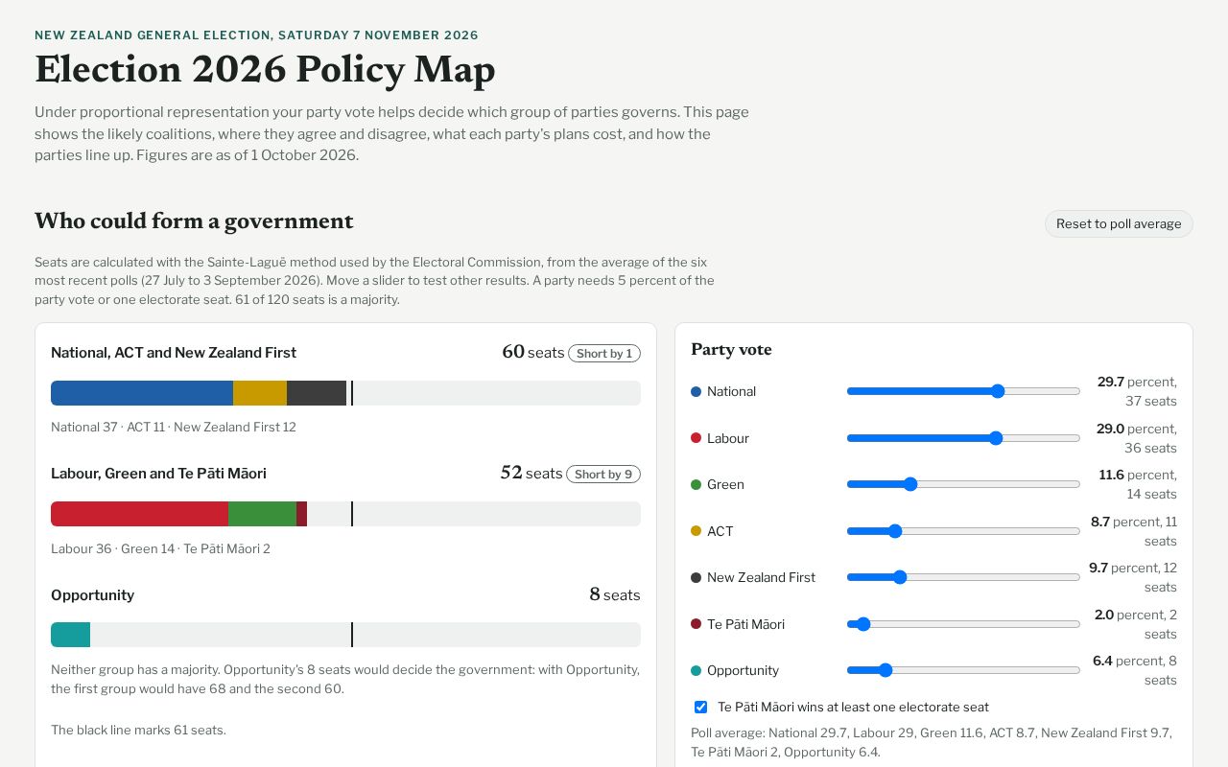This screenshot has height=767, width=1228.
Task: Click the 'Who could form a government' heading
Action: coord(194,221)
